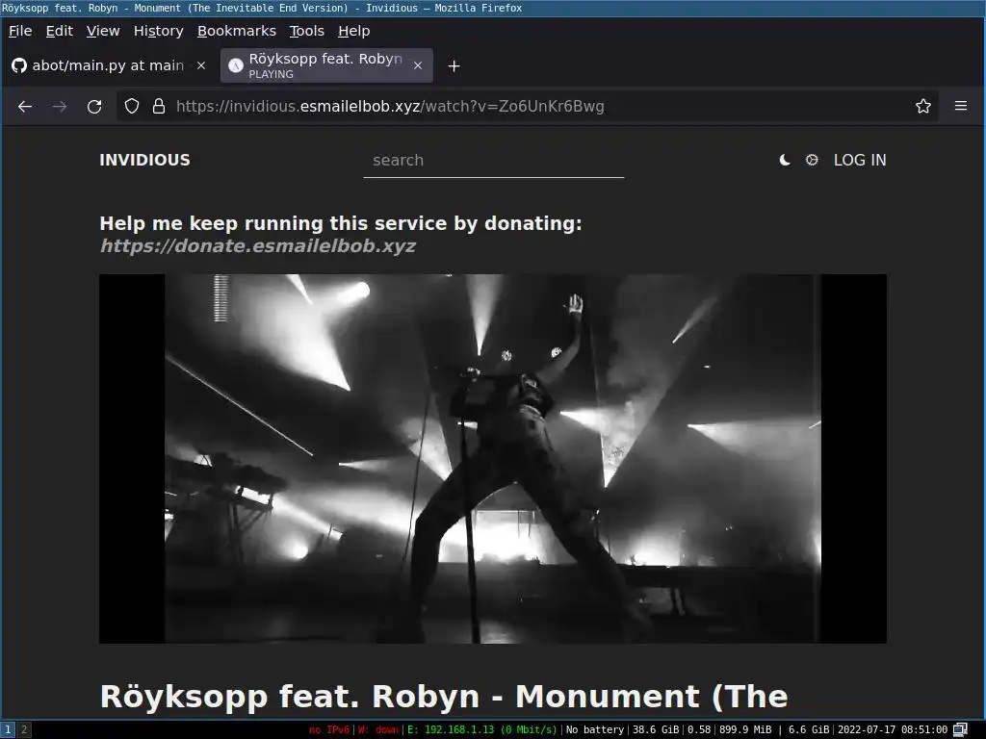
Task: Open the tracking protection shield icon
Action: 131,106
